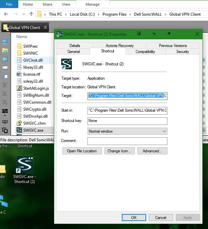Click the This PC icon in sidebar
Screen dimensions: 208x229
[5, 42]
